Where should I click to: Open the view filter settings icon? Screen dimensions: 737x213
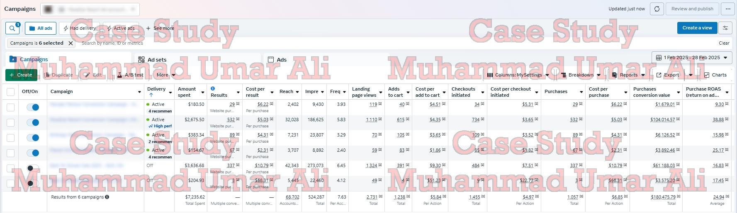[x=725, y=28]
